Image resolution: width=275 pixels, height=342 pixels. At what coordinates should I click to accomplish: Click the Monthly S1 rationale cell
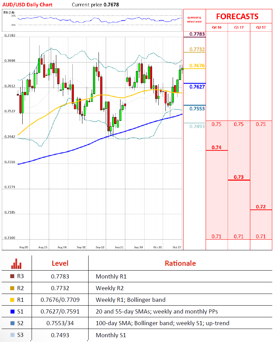point(111,335)
